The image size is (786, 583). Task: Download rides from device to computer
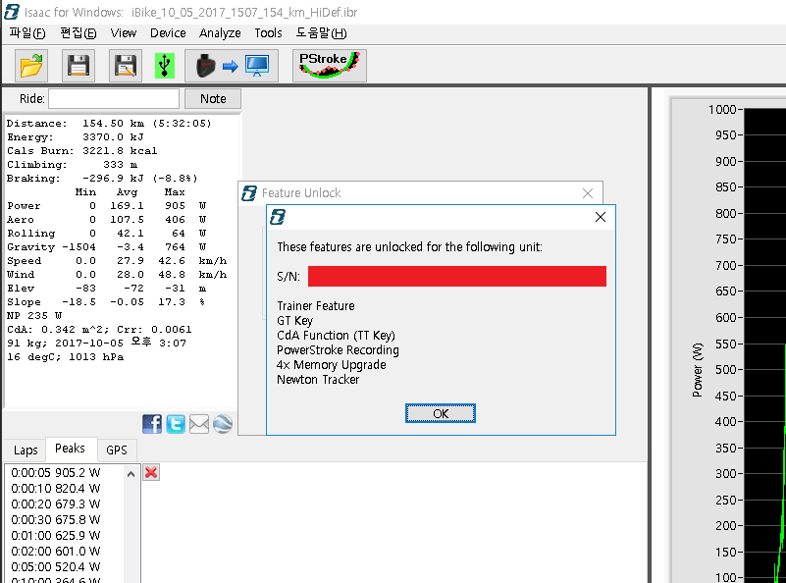232,66
